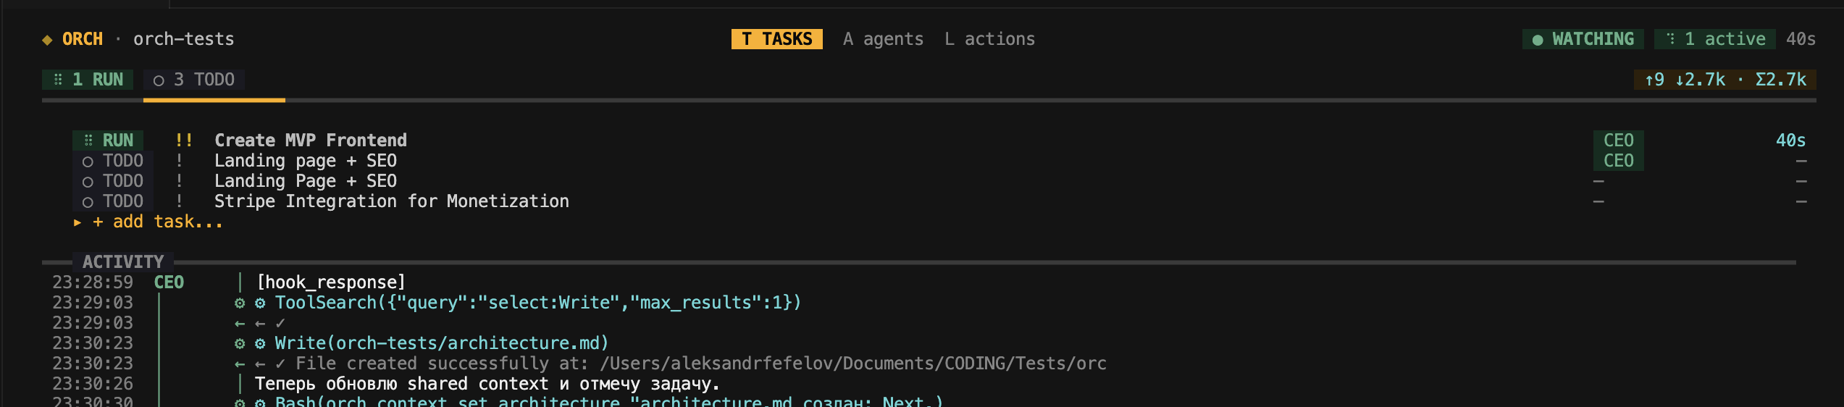Click the token usage counter Σ2.7k
Screen dimensions: 1844x407
click(1780, 80)
